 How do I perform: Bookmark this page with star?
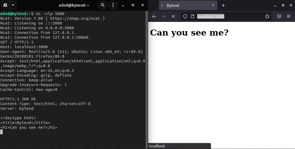[x=267, y=16]
